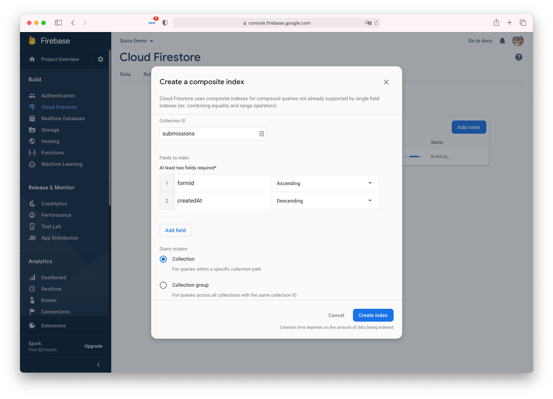Click the Create index button
This screenshot has width=553, height=399.
tap(373, 315)
